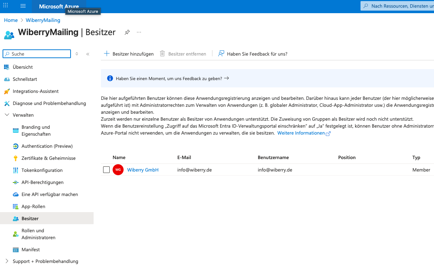Click Besitzer hinzufügen button
This screenshot has width=434, height=271.
(129, 54)
